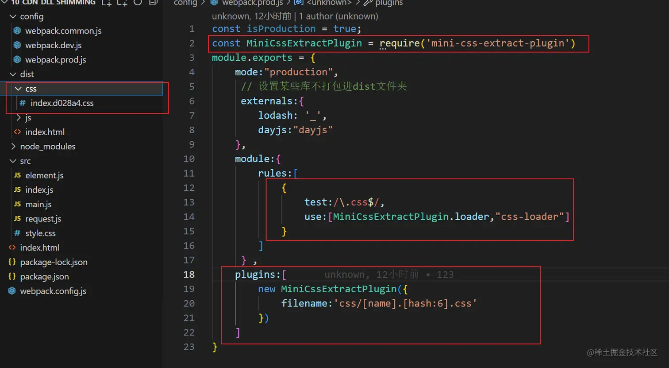
Task: Click the webpack icon beside webpack.prod.js in Explorer
Action: (x=17, y=59)
